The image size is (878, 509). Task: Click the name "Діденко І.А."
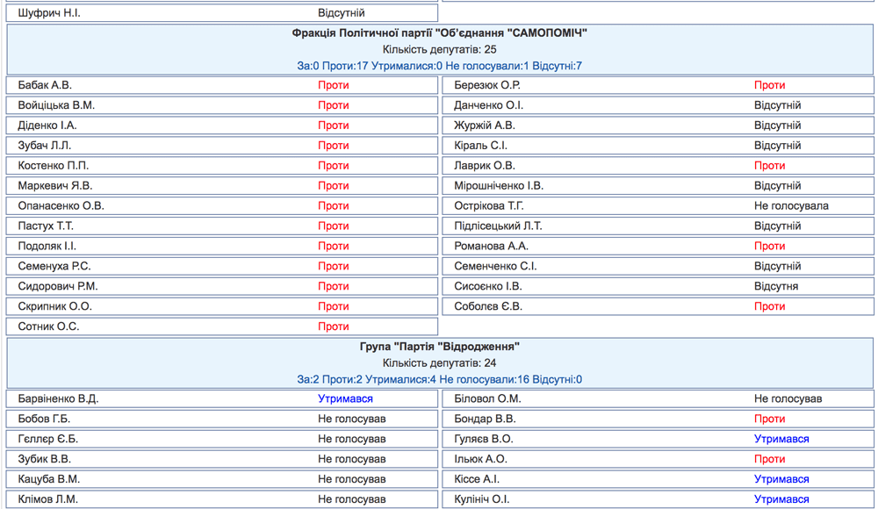pyautogui.click(x=47, y=125)
